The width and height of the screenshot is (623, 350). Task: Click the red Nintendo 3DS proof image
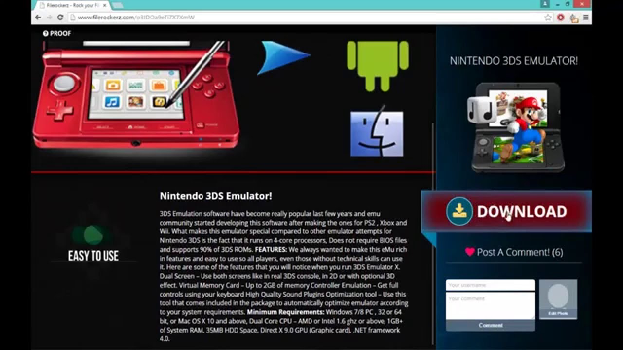tap(135, 95)
